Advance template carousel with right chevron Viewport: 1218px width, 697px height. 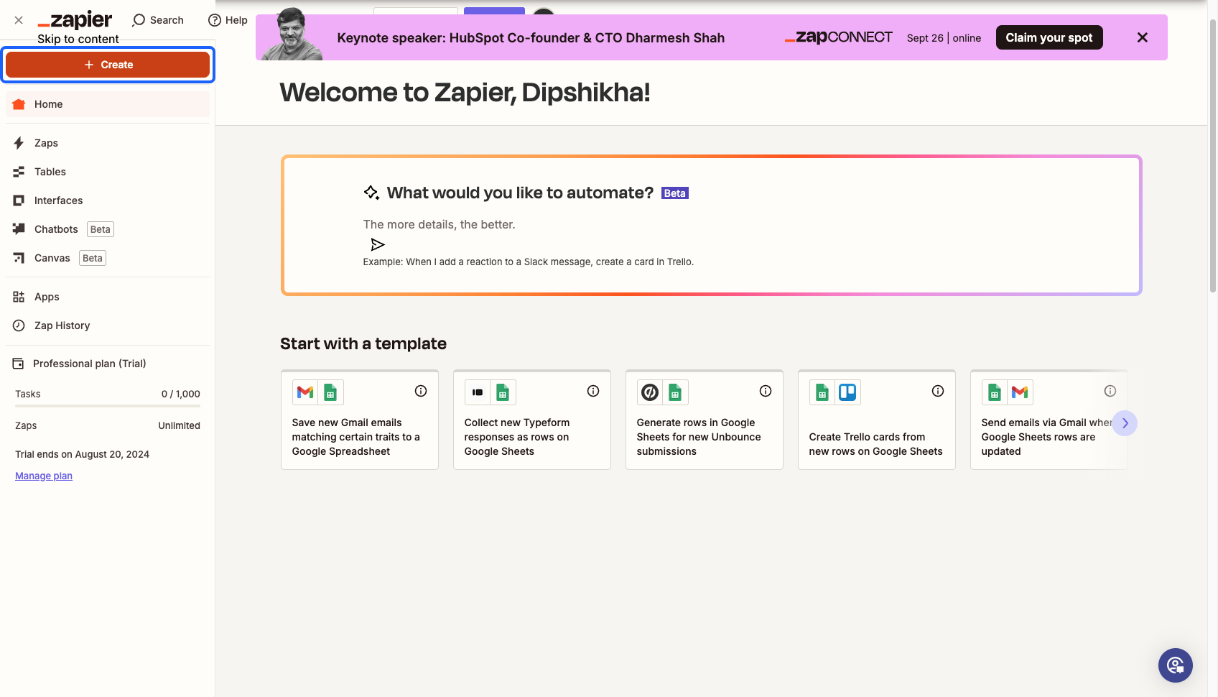(1125, 423)
